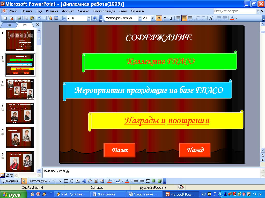Increase font size with the A icon
Screen dimensions: 265x198
tap(211, 18)
